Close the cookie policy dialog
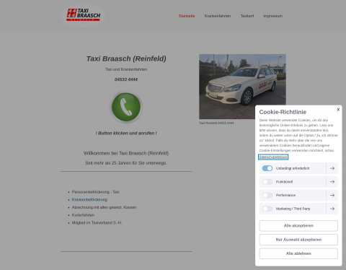Screen dimensions: 346x270 (338, 110)
